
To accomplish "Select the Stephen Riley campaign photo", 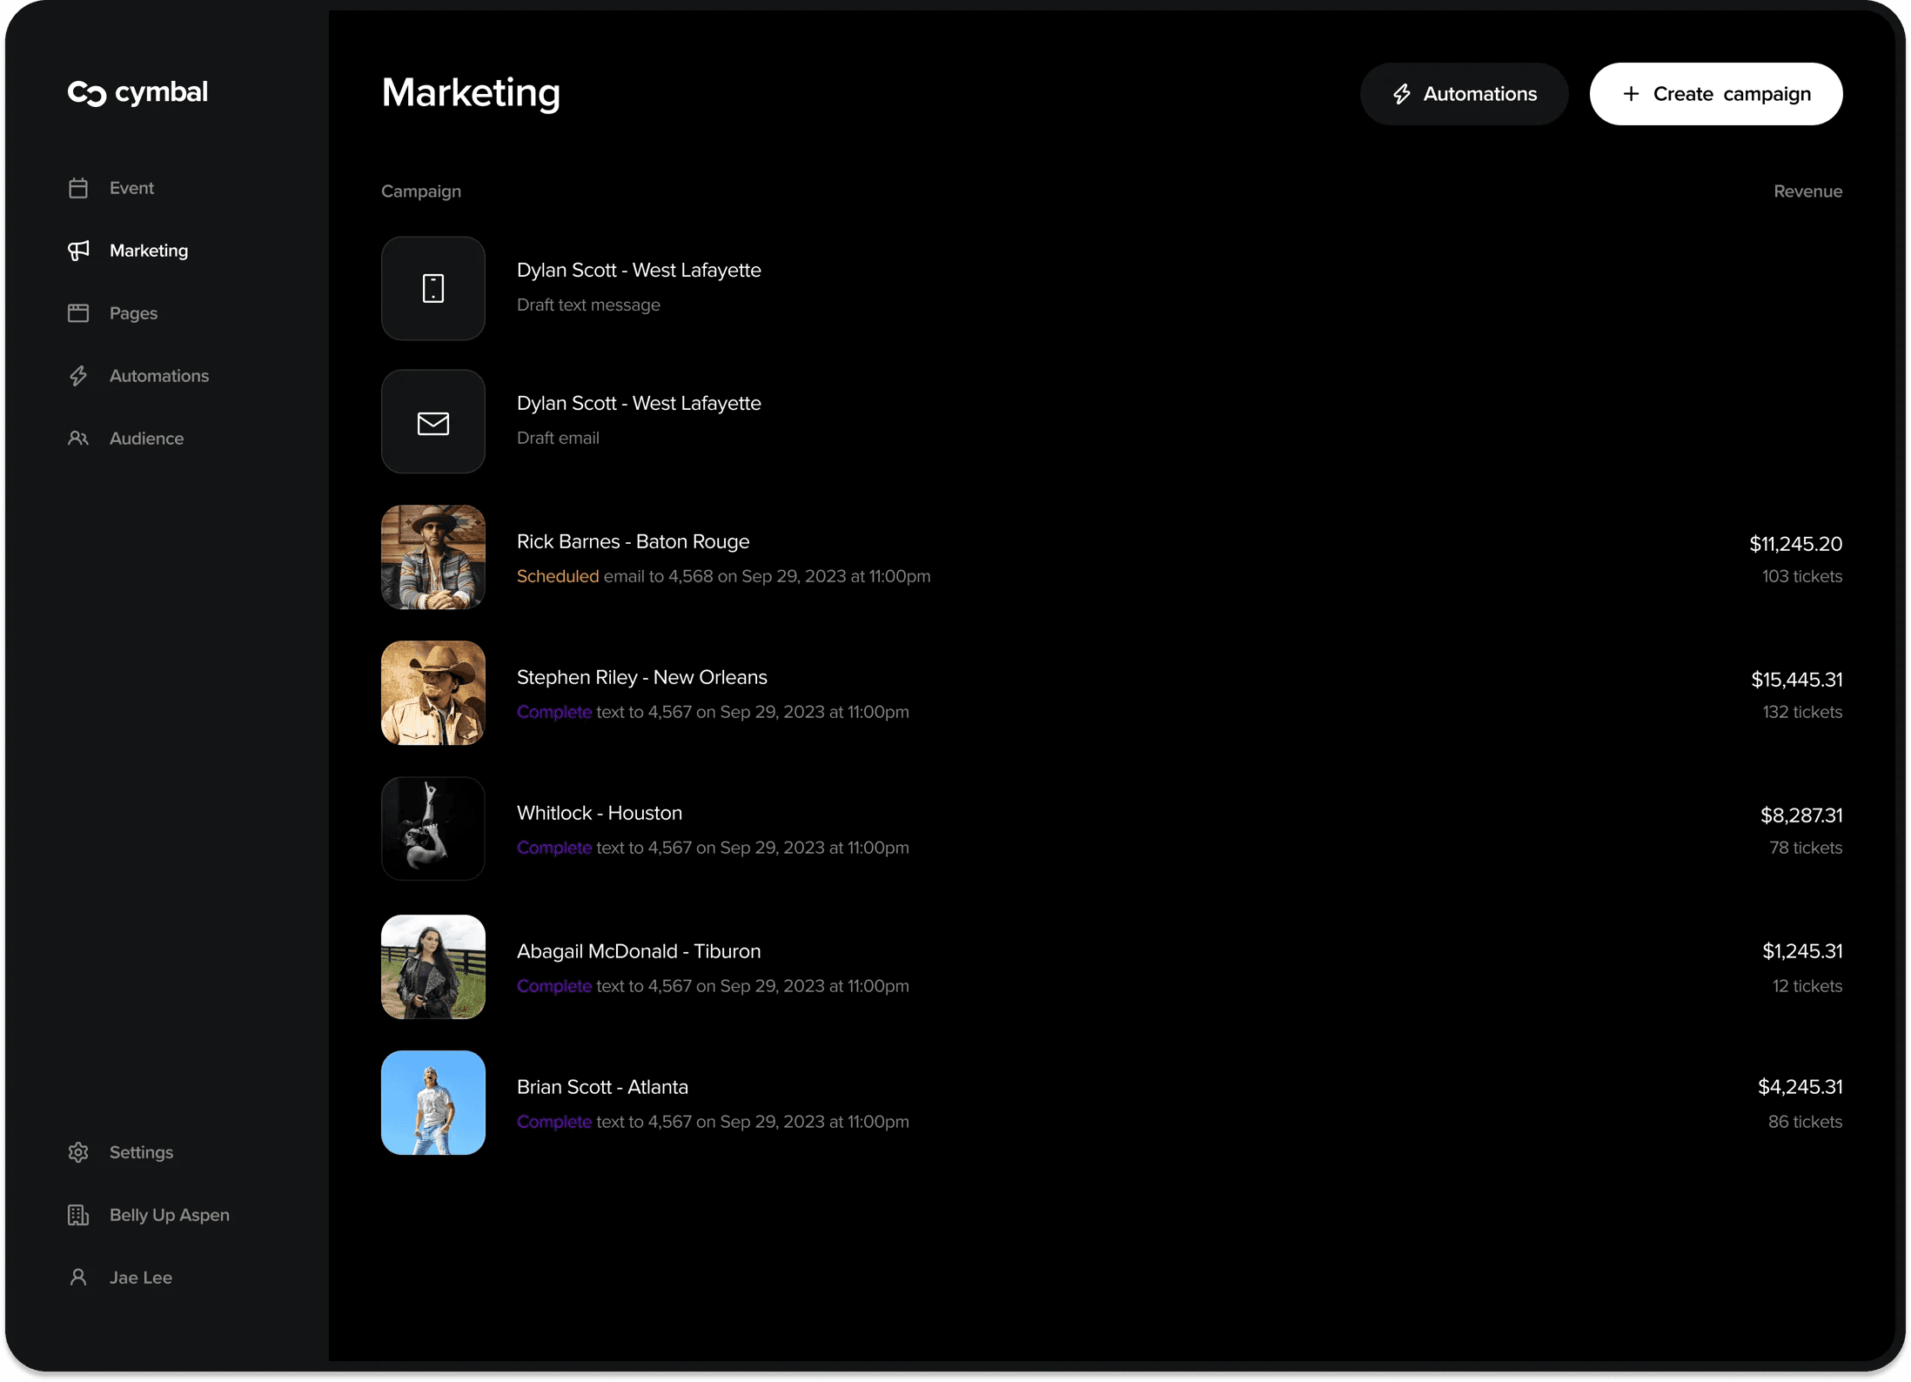I will pos(433,693).
